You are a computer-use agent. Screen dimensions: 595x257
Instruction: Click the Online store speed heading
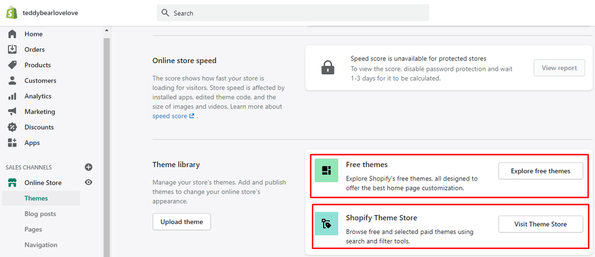click(x=184, y=61)
